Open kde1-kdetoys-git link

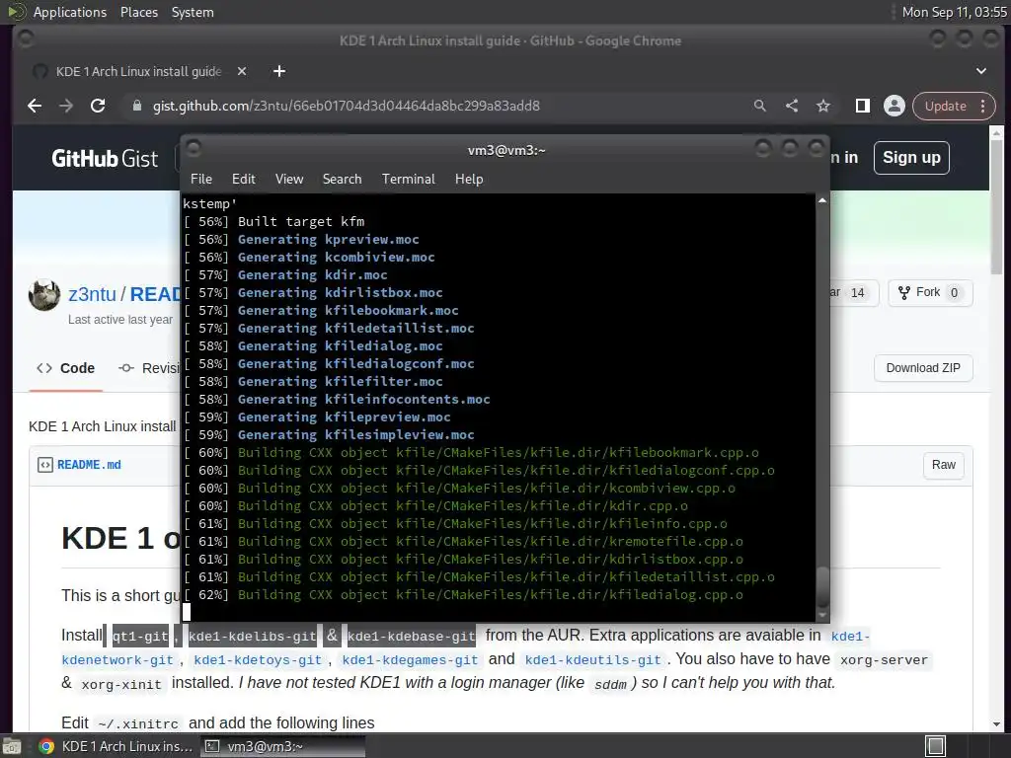(258, 660)
